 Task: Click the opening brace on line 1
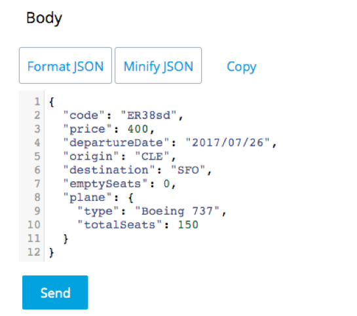tap(52, 102)
